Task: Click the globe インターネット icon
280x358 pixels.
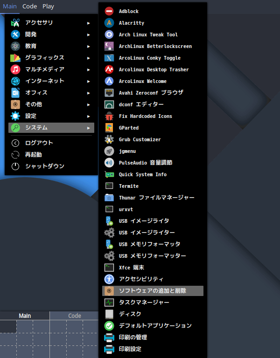Action: pyautogui.click(x=15, y=81)
